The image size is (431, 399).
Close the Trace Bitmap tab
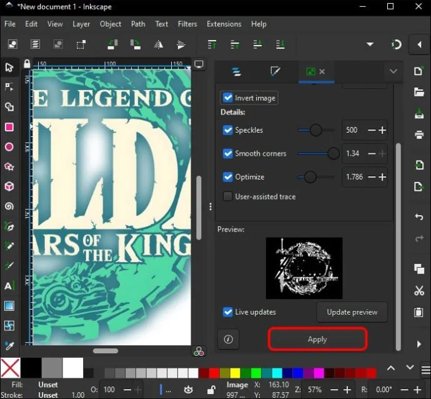coord(322,71)
